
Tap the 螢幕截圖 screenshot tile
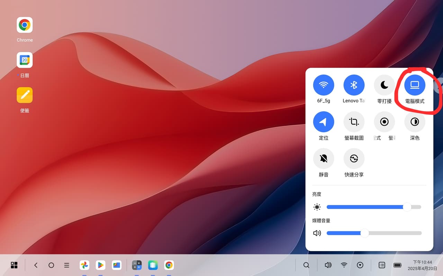click(354, 122)
